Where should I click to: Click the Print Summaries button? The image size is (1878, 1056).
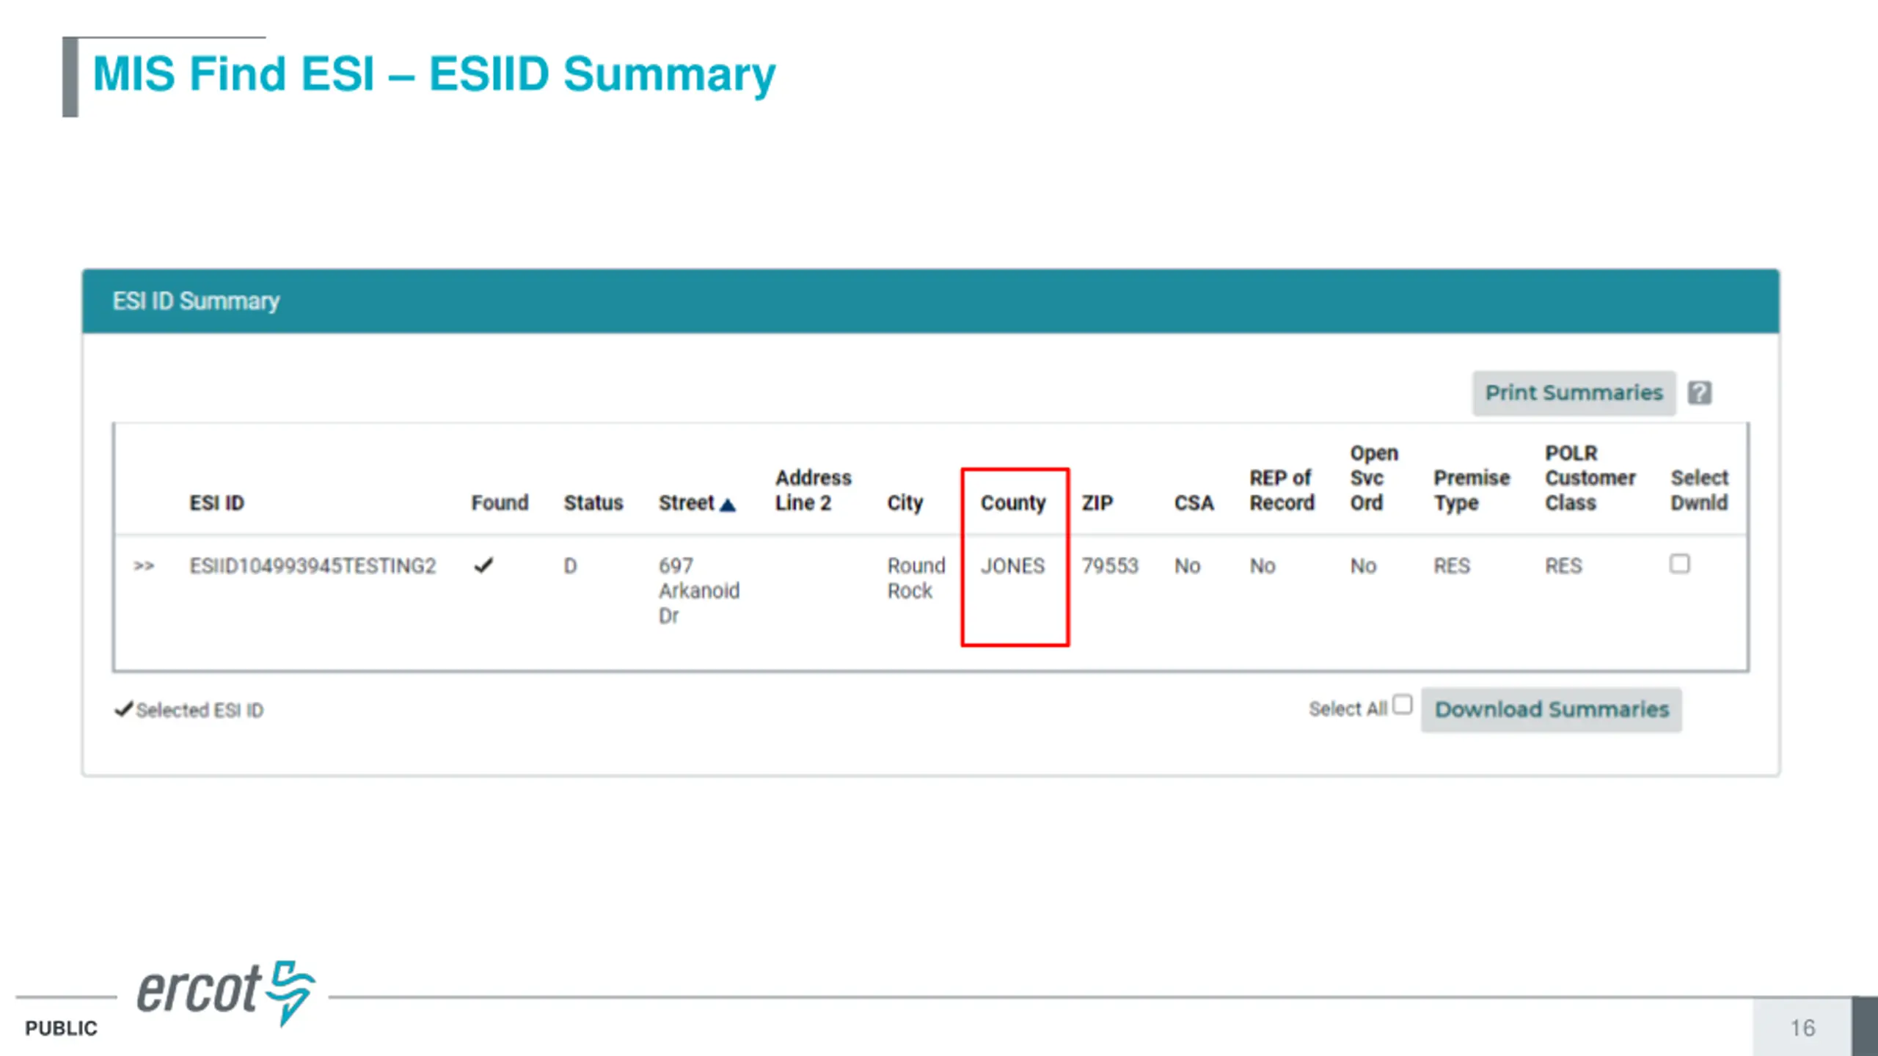pos(1574,393)
